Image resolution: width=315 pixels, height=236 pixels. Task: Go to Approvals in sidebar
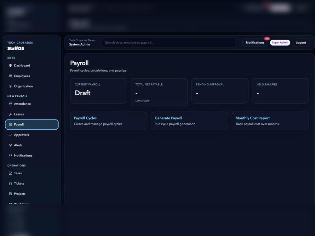(x=32, y=135)
